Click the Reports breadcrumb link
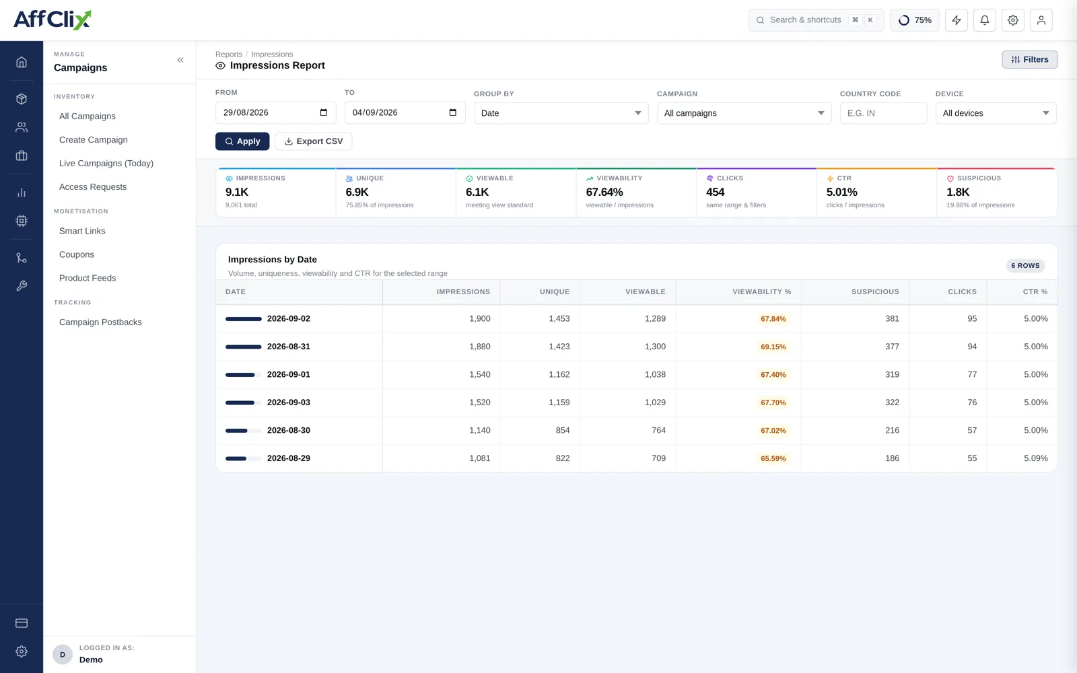Image resolution: width=1077 pixels, height=673 pixels. click(229, 55)
